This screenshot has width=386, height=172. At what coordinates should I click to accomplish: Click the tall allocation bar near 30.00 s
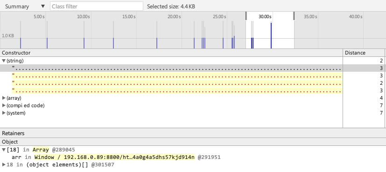tap(271, 35)
